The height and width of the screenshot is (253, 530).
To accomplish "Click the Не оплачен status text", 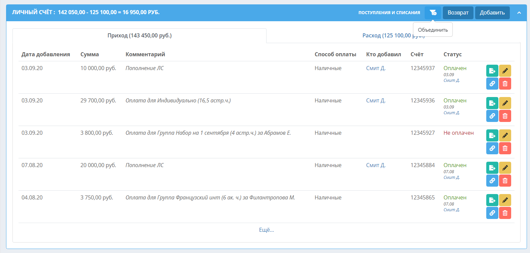I will 459,133.
